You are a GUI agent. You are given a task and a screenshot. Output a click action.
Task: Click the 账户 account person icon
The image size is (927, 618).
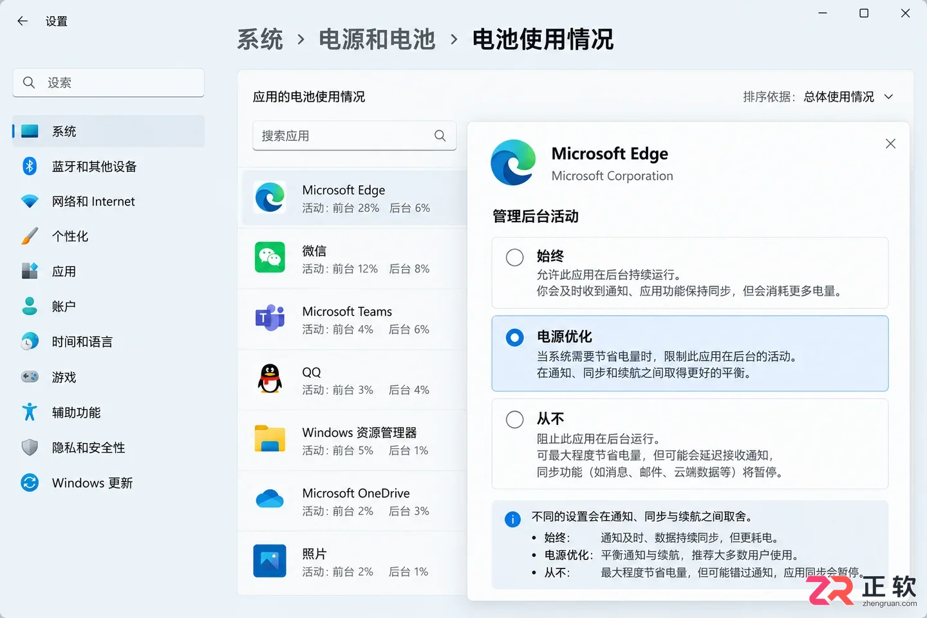[30, 306]
